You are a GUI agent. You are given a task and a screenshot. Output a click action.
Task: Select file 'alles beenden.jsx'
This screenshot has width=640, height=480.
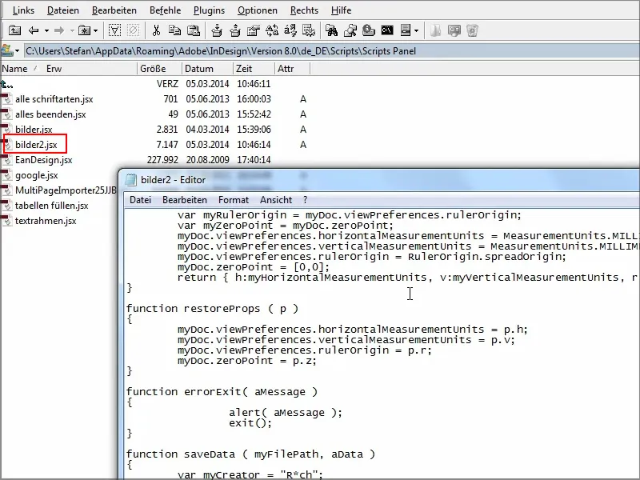(x=50, y=114)
